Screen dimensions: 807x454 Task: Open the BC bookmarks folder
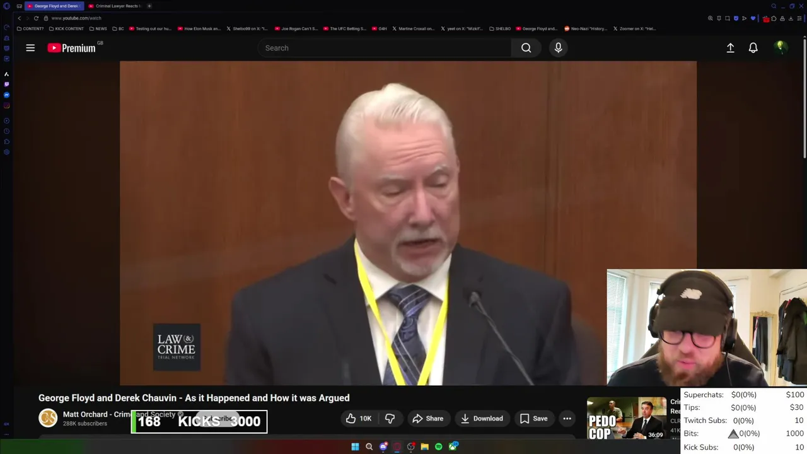pos(118,29)
